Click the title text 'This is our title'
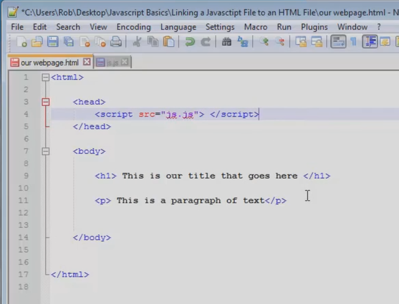The image size is (399, 304). click(x=169, y=176)
